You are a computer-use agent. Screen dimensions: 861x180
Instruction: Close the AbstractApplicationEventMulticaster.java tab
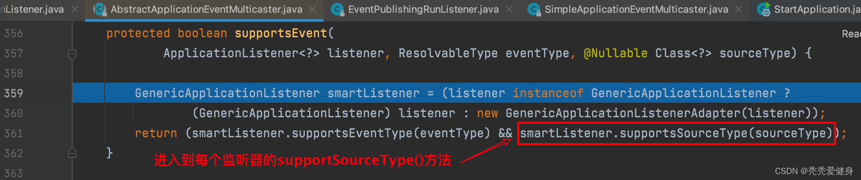[313, 9]
